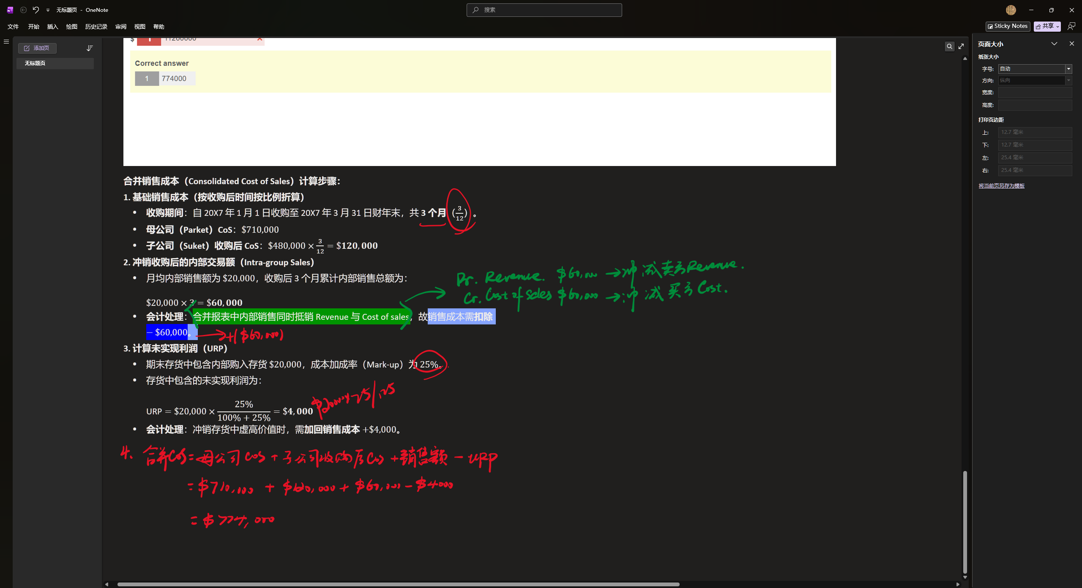Click the 宽度 input field

pyautogui.click(x=1035, y=93)
